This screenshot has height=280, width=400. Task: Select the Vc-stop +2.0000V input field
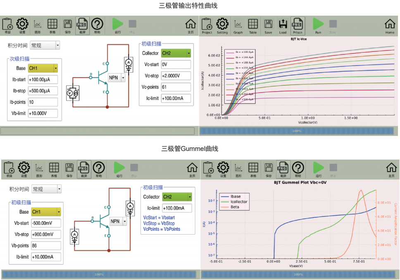[176, 76]
